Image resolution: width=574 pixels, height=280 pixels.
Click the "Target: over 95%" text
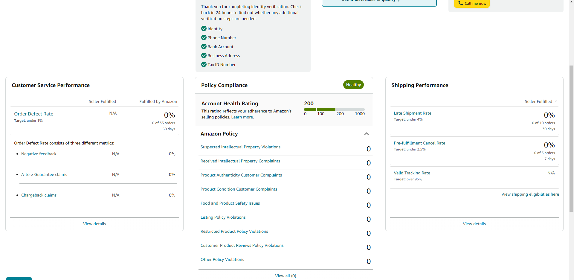point(408,179)
